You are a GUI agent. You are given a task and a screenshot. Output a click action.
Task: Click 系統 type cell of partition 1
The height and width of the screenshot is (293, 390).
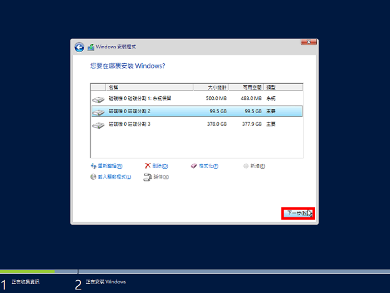(x=271, y=99)
